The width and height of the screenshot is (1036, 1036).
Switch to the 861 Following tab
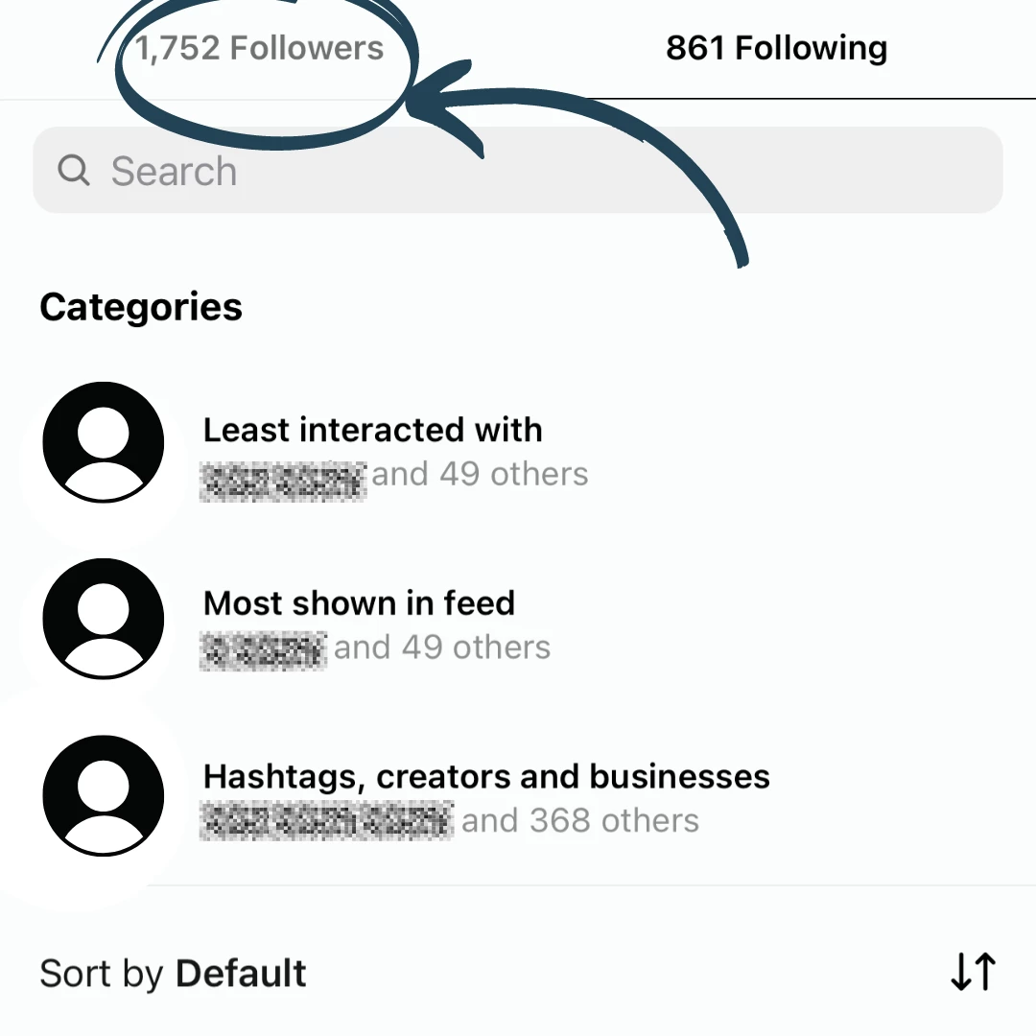[x=775, y=48]
